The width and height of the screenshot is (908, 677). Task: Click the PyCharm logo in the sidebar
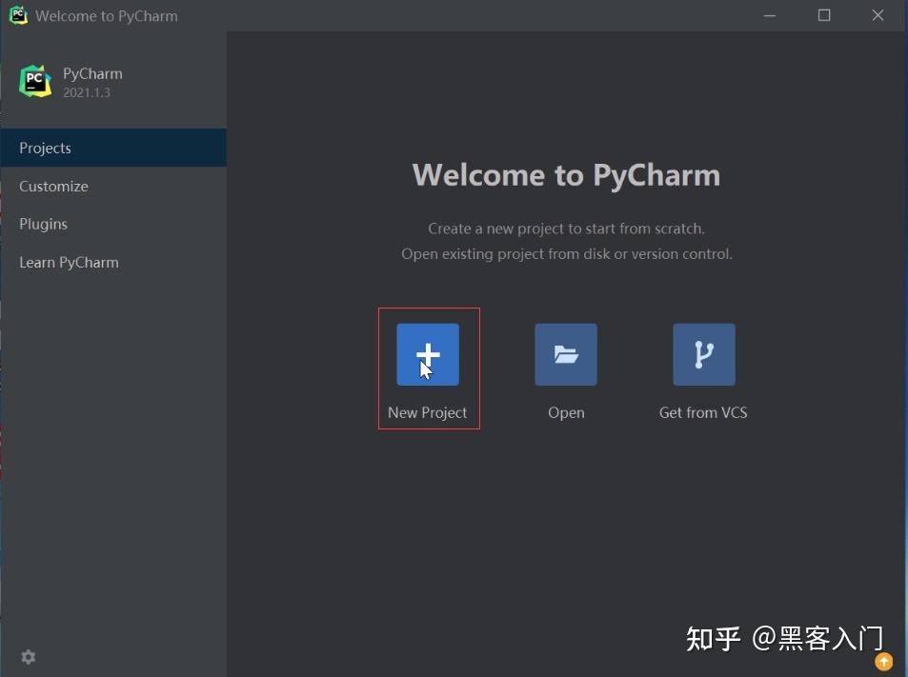(x=34, y=80)
